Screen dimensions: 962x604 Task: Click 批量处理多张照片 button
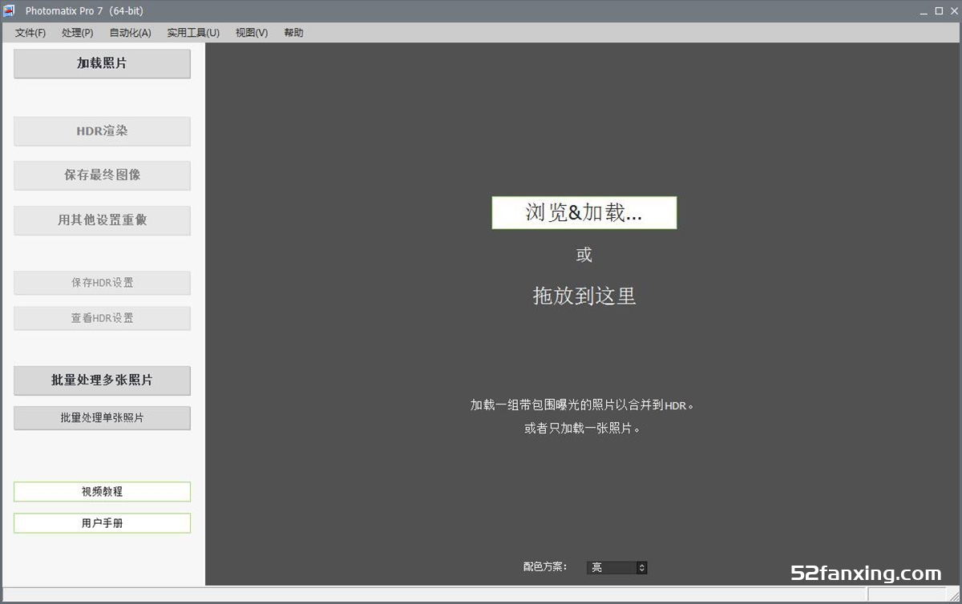point(102,381)
